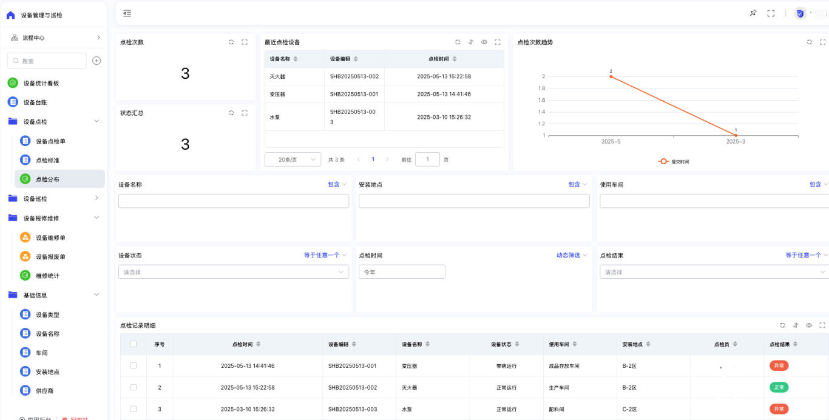Refresh the 状态汇总 card
829x420 pixels.
coord(231,113)
